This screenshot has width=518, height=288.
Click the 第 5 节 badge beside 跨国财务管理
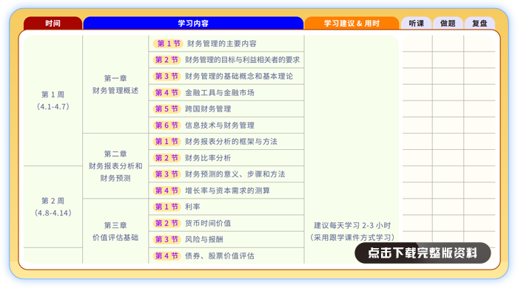click(166, 109)
